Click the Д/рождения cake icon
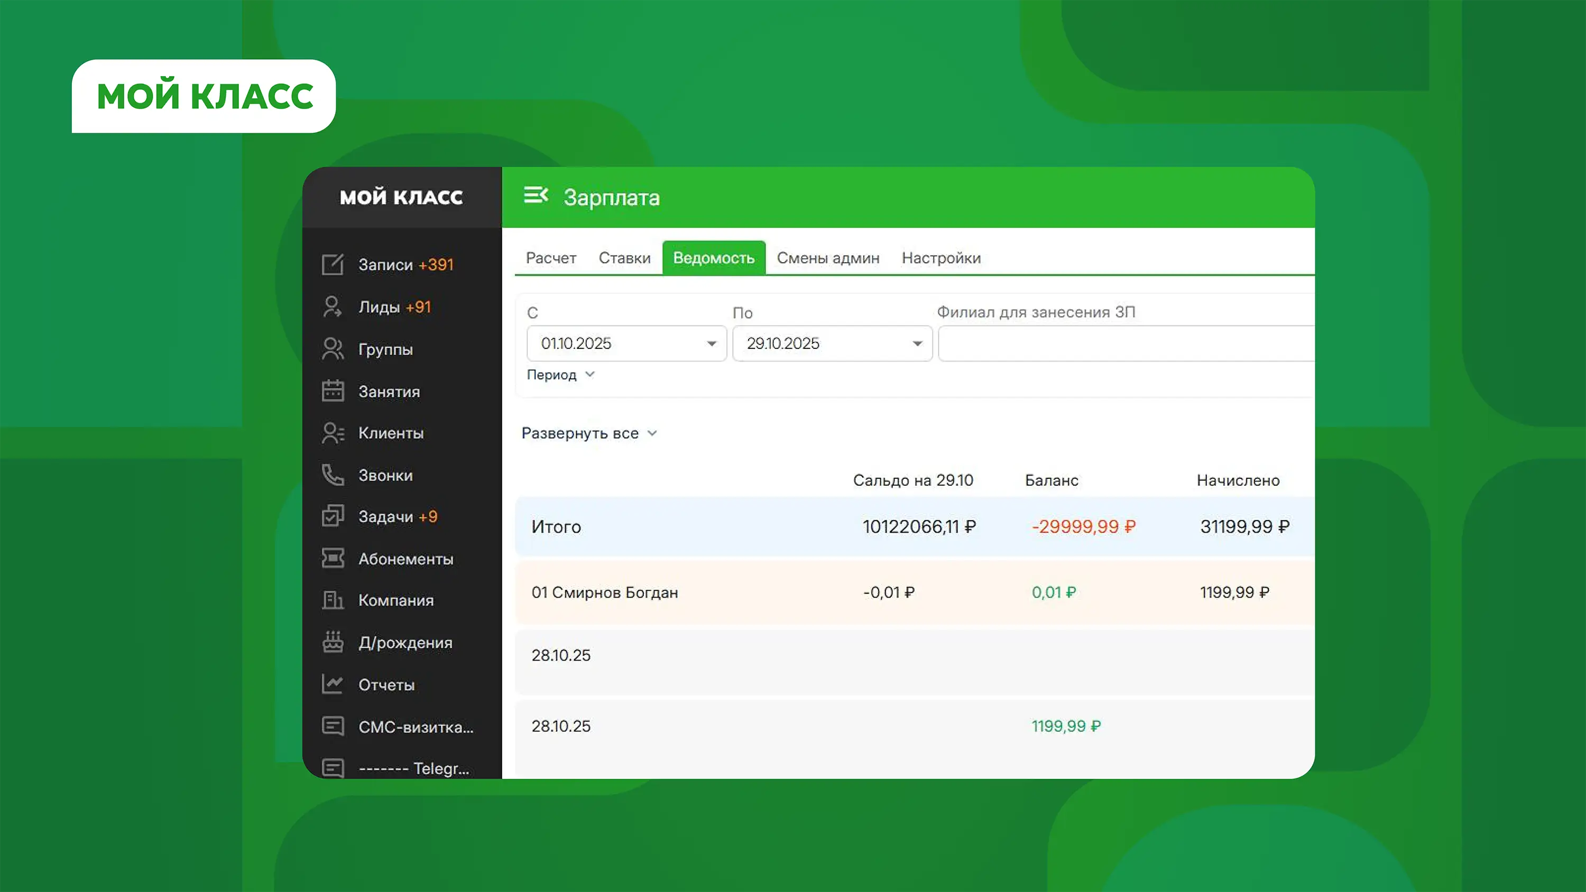 tap(333, 642)
